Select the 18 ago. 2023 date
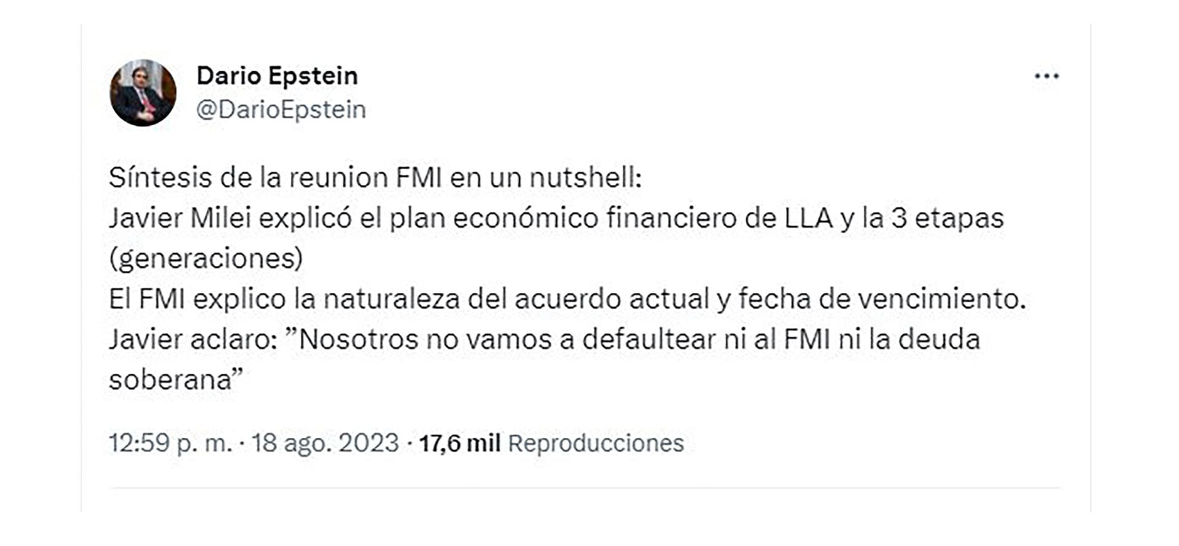The height and width of the screenshot is (546, 1179). pos(325,443)
